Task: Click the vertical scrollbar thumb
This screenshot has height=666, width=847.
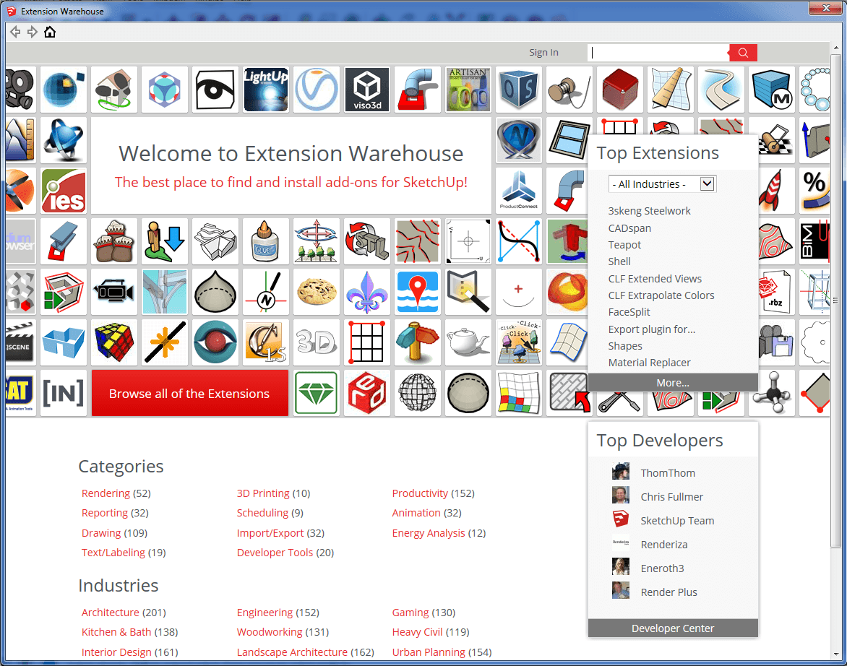Action: click(836, 301)
